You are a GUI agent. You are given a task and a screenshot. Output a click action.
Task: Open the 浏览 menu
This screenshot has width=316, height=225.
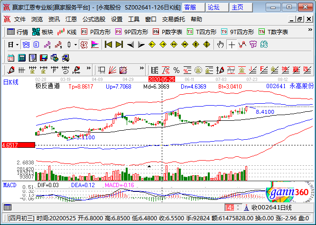tap(37, 19)
